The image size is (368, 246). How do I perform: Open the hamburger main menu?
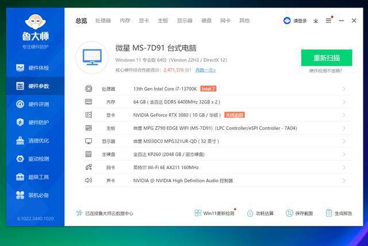[328, 21]
